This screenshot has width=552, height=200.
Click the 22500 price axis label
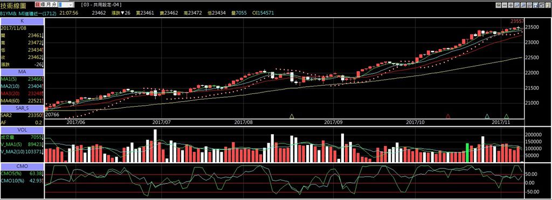click(x=532, y=57)
